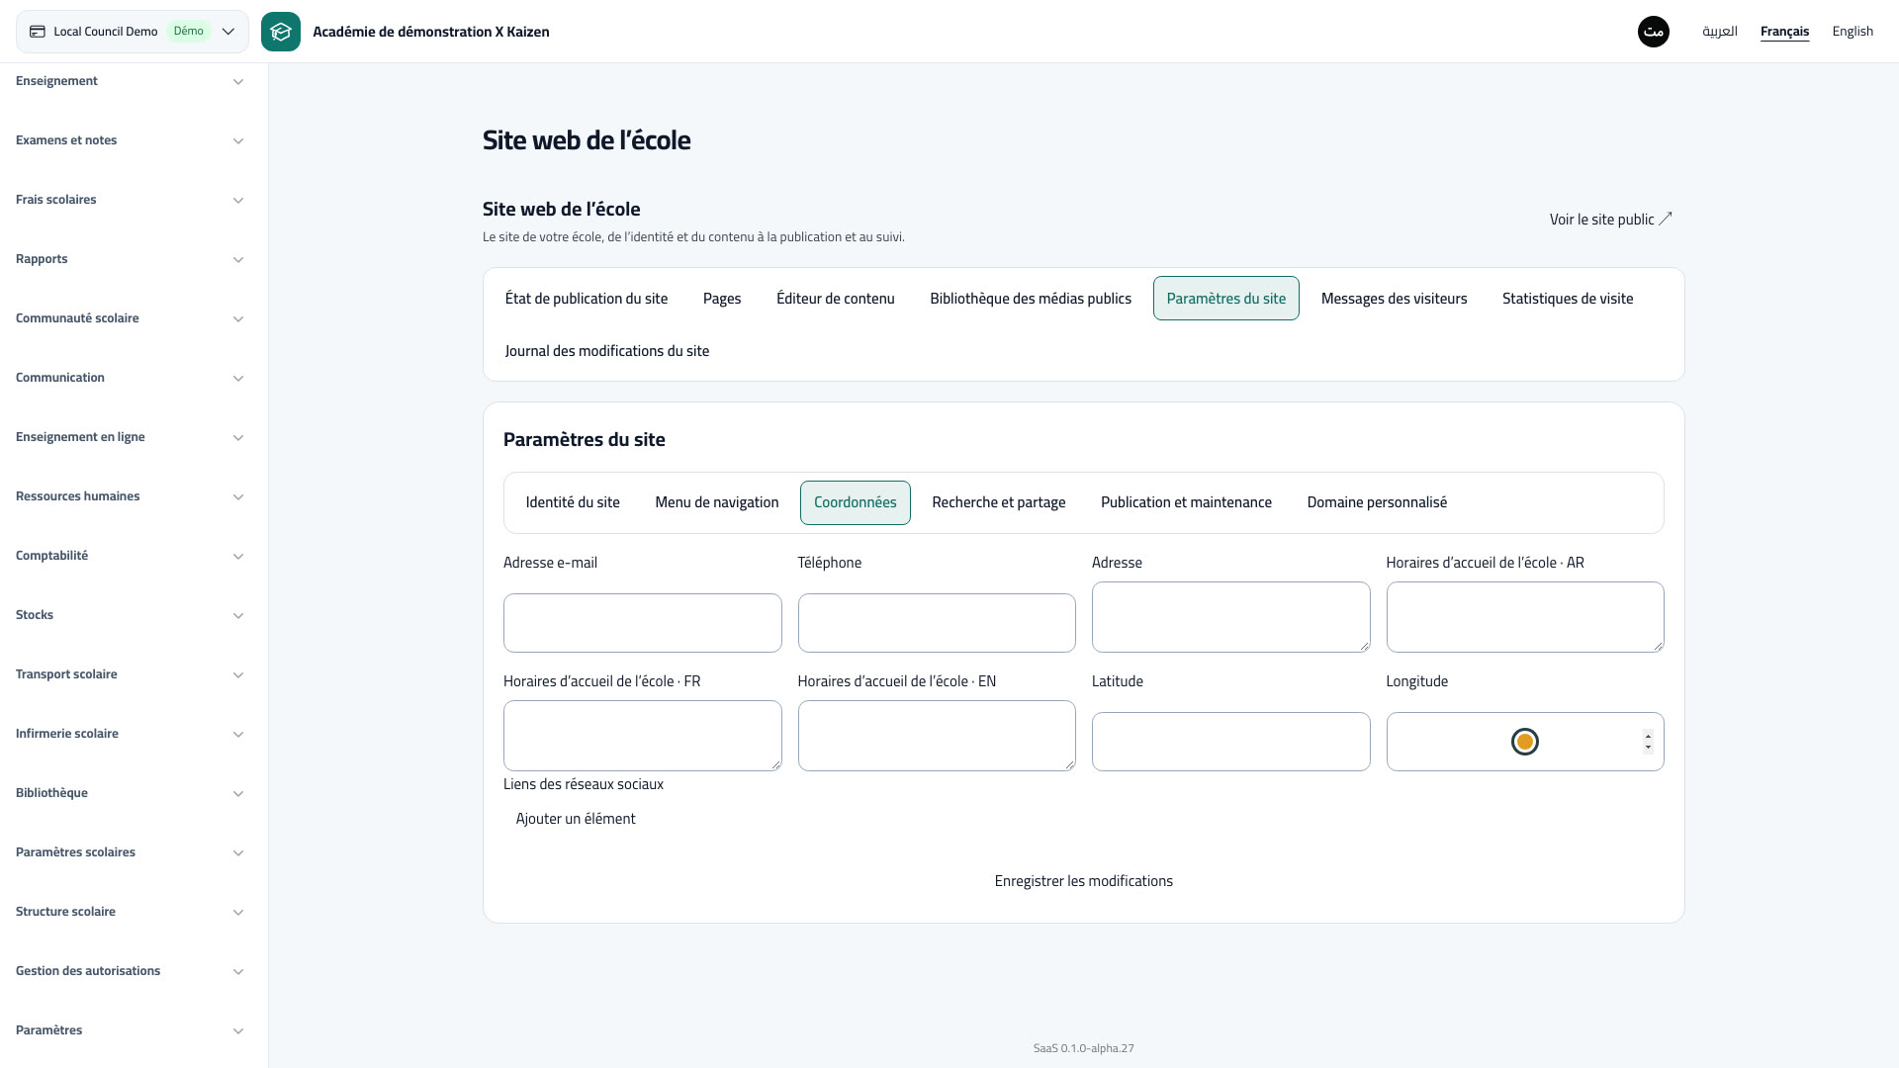Switch language to English
The image size is (1899, 1068).
[x=1852, y=32]
